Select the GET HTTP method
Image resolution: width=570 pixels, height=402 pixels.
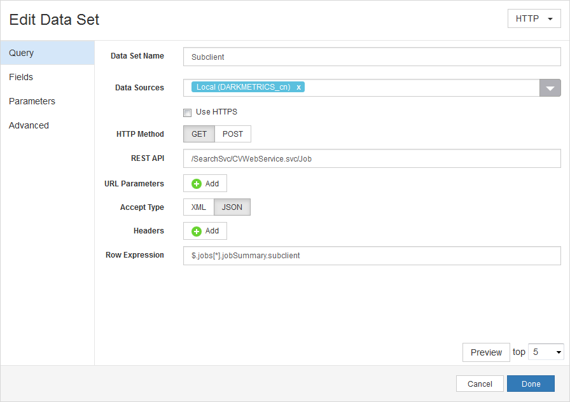click(198, 134)
